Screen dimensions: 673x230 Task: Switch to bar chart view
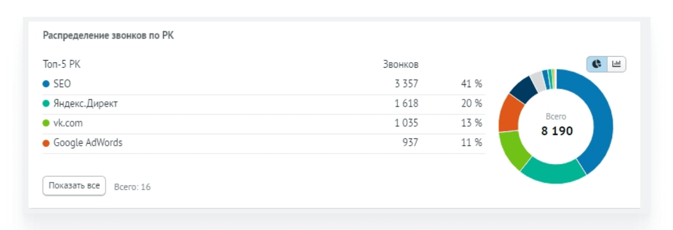[x=616, y=64]
